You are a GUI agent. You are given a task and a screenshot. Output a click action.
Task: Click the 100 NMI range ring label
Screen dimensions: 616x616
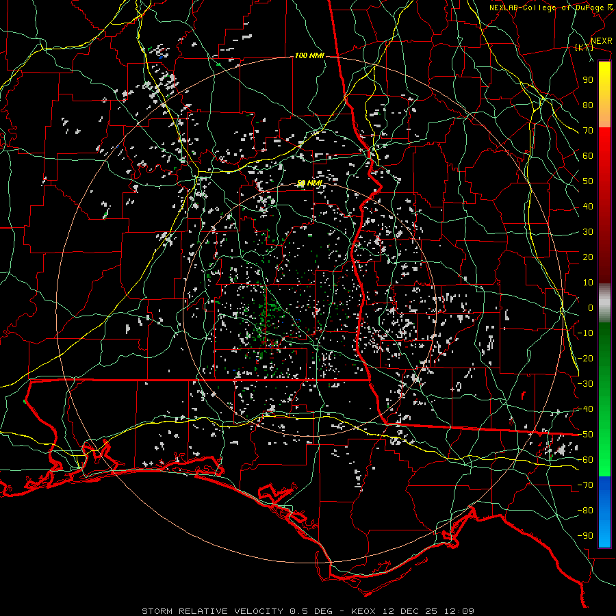pos(309,56)
